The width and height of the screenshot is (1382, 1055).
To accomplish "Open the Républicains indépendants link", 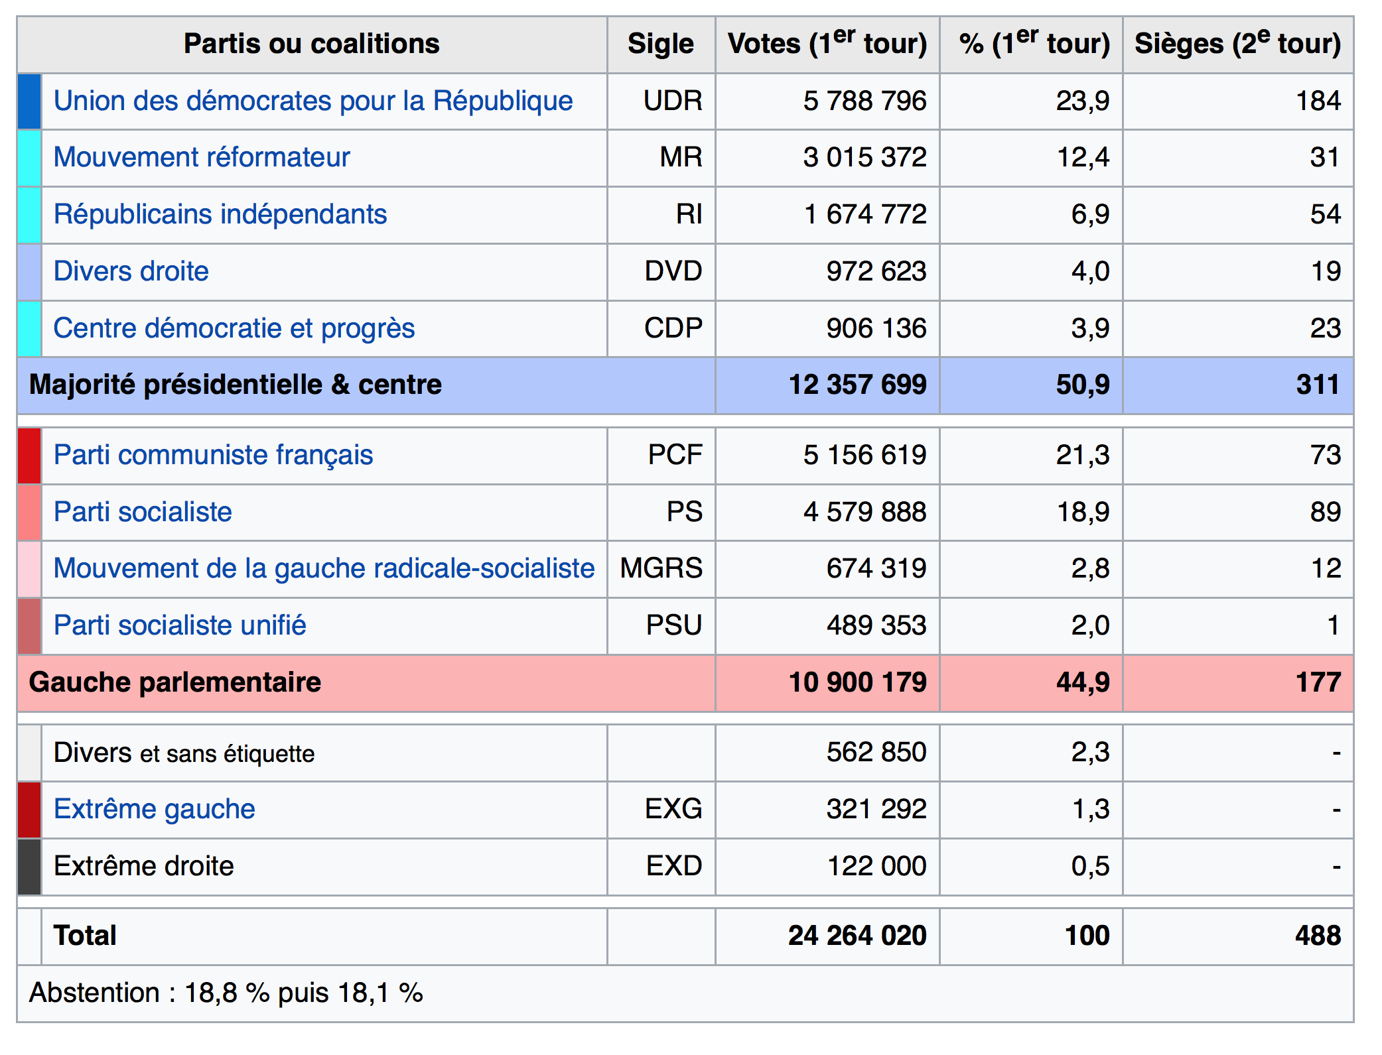I will pyautogui.click(x=220, y=214).
